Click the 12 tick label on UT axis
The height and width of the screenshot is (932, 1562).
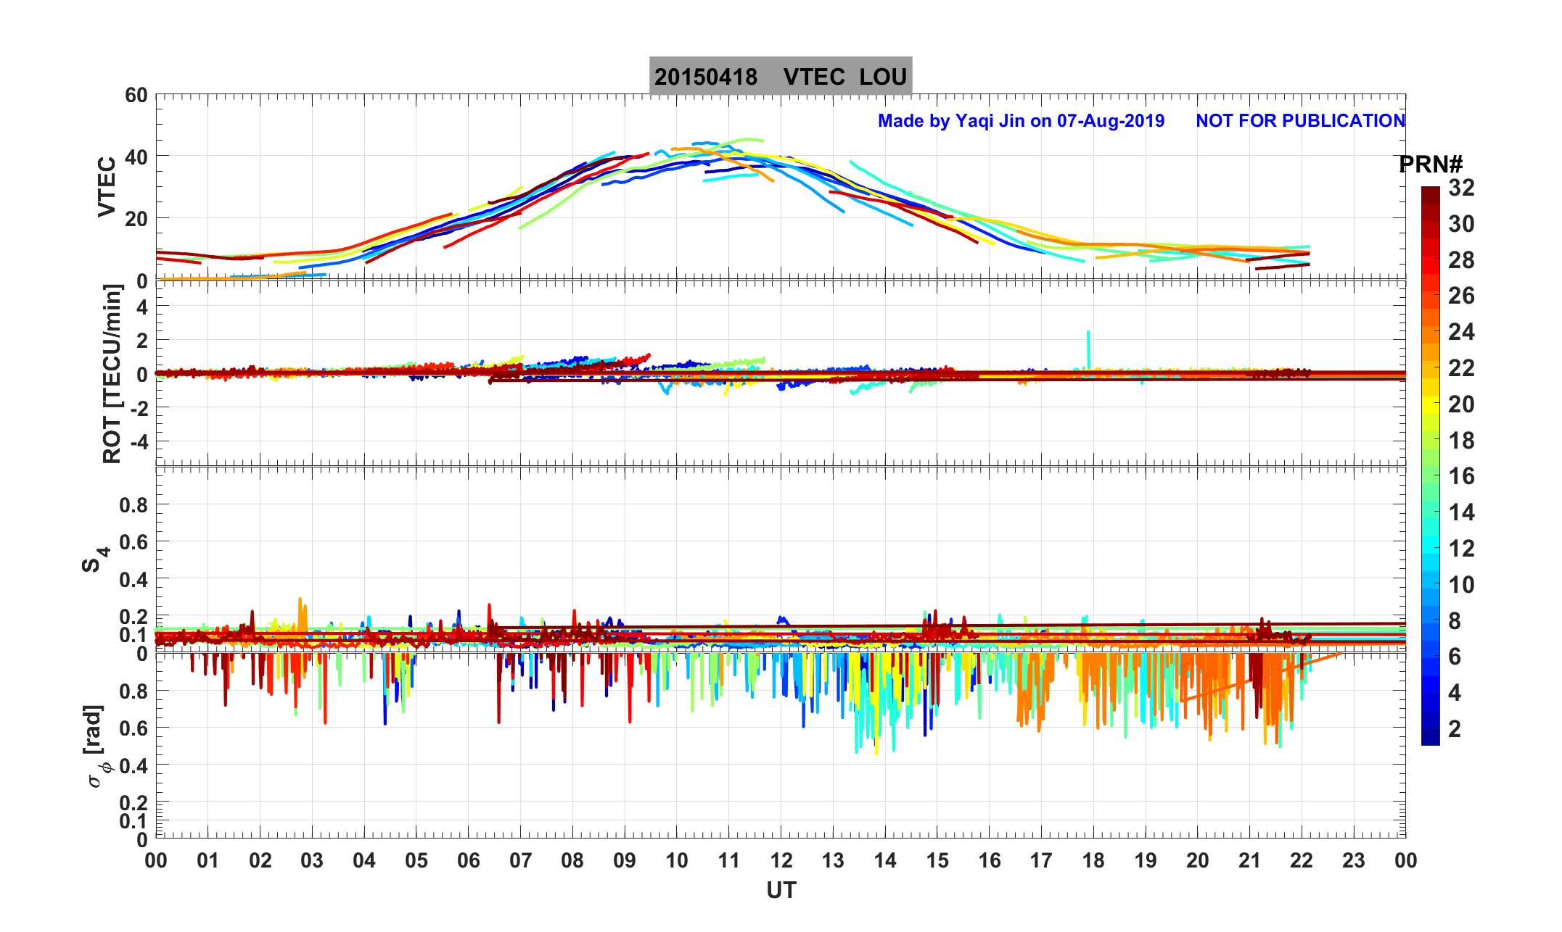tap(781, 861)
